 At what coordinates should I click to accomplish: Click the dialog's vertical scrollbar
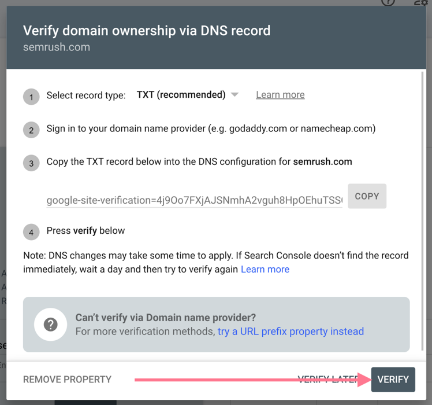point(424,208)
